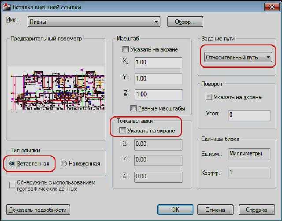Click the Угол rotation angle field
The image size is (282, 221).
249,115
